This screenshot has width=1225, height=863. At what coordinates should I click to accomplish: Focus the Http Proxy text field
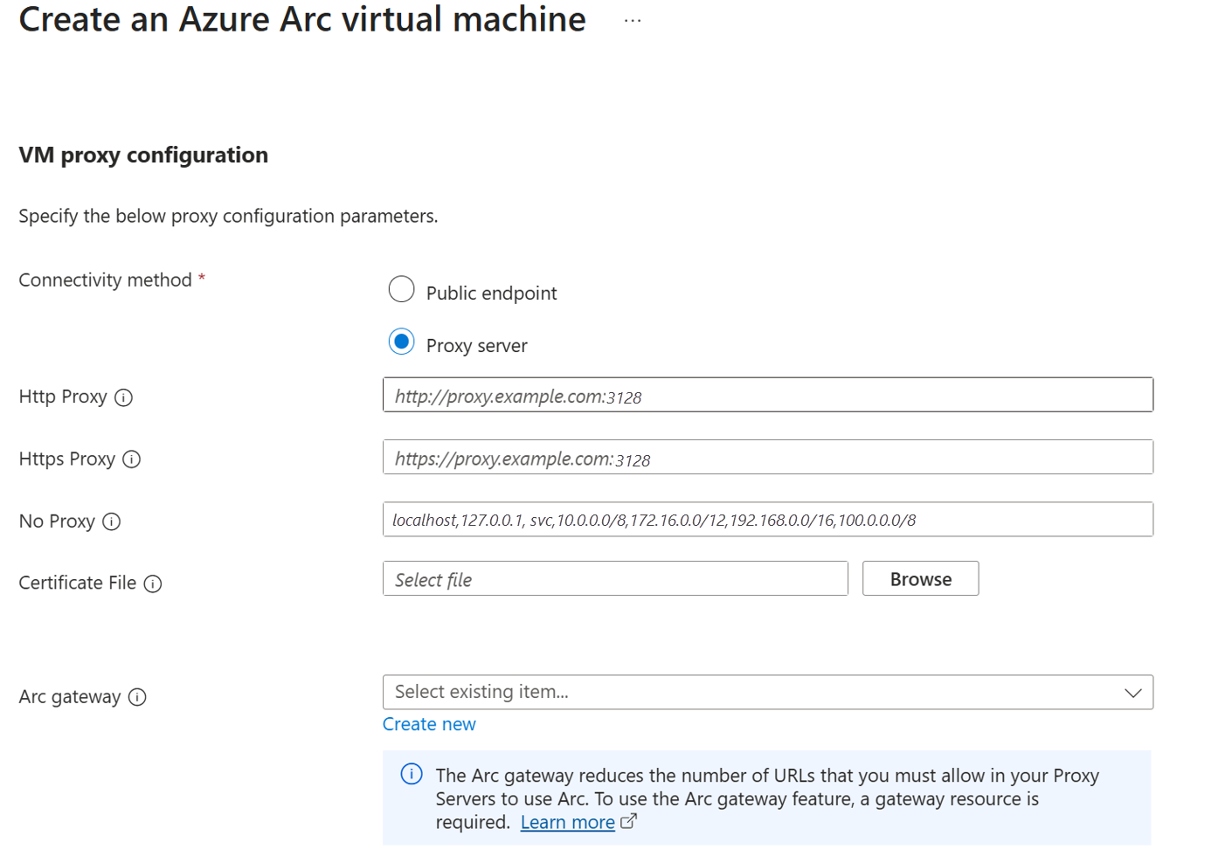[767, 396]
